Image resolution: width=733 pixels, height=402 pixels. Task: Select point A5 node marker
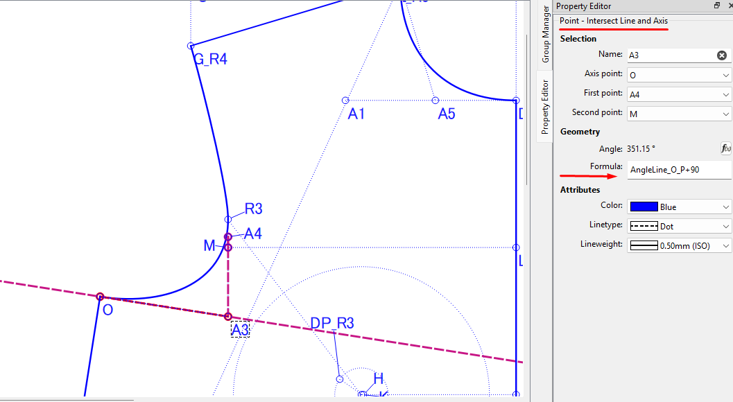tap(436, 101)
